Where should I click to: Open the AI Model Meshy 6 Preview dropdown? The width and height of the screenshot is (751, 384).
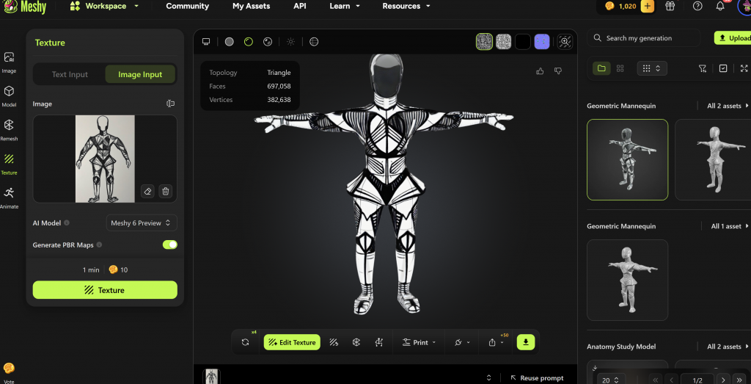(x=141, y=223)
